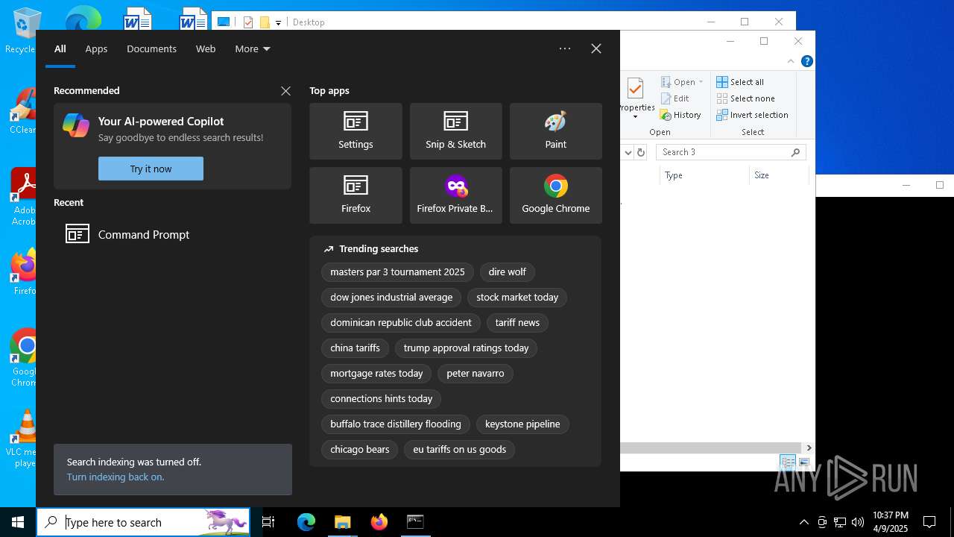The image size is (954, 537).
Task: Switch to Apps search tab
Action: pos(96,48)
